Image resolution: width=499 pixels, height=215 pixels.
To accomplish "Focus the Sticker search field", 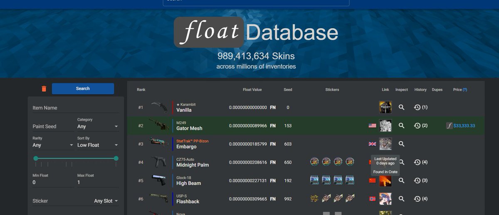I will [62, 201].
